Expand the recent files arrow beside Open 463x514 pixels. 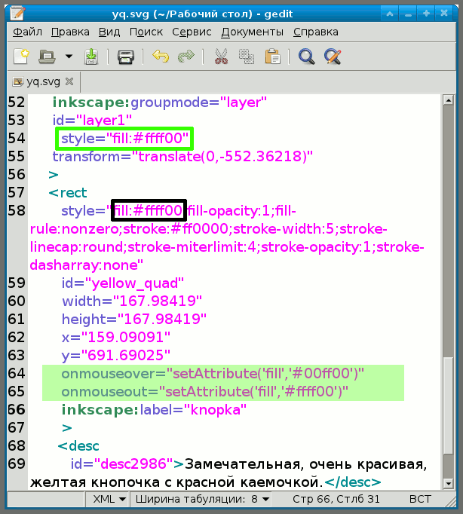[69, 57]
